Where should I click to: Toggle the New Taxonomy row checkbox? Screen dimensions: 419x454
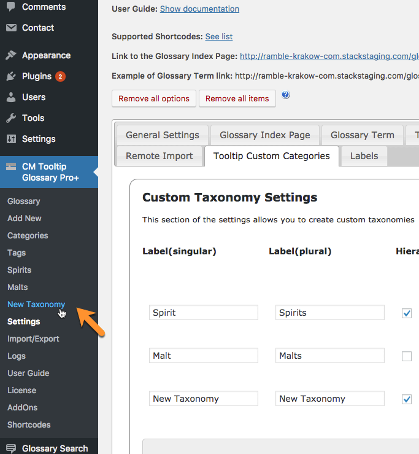[x=406, y=399]
